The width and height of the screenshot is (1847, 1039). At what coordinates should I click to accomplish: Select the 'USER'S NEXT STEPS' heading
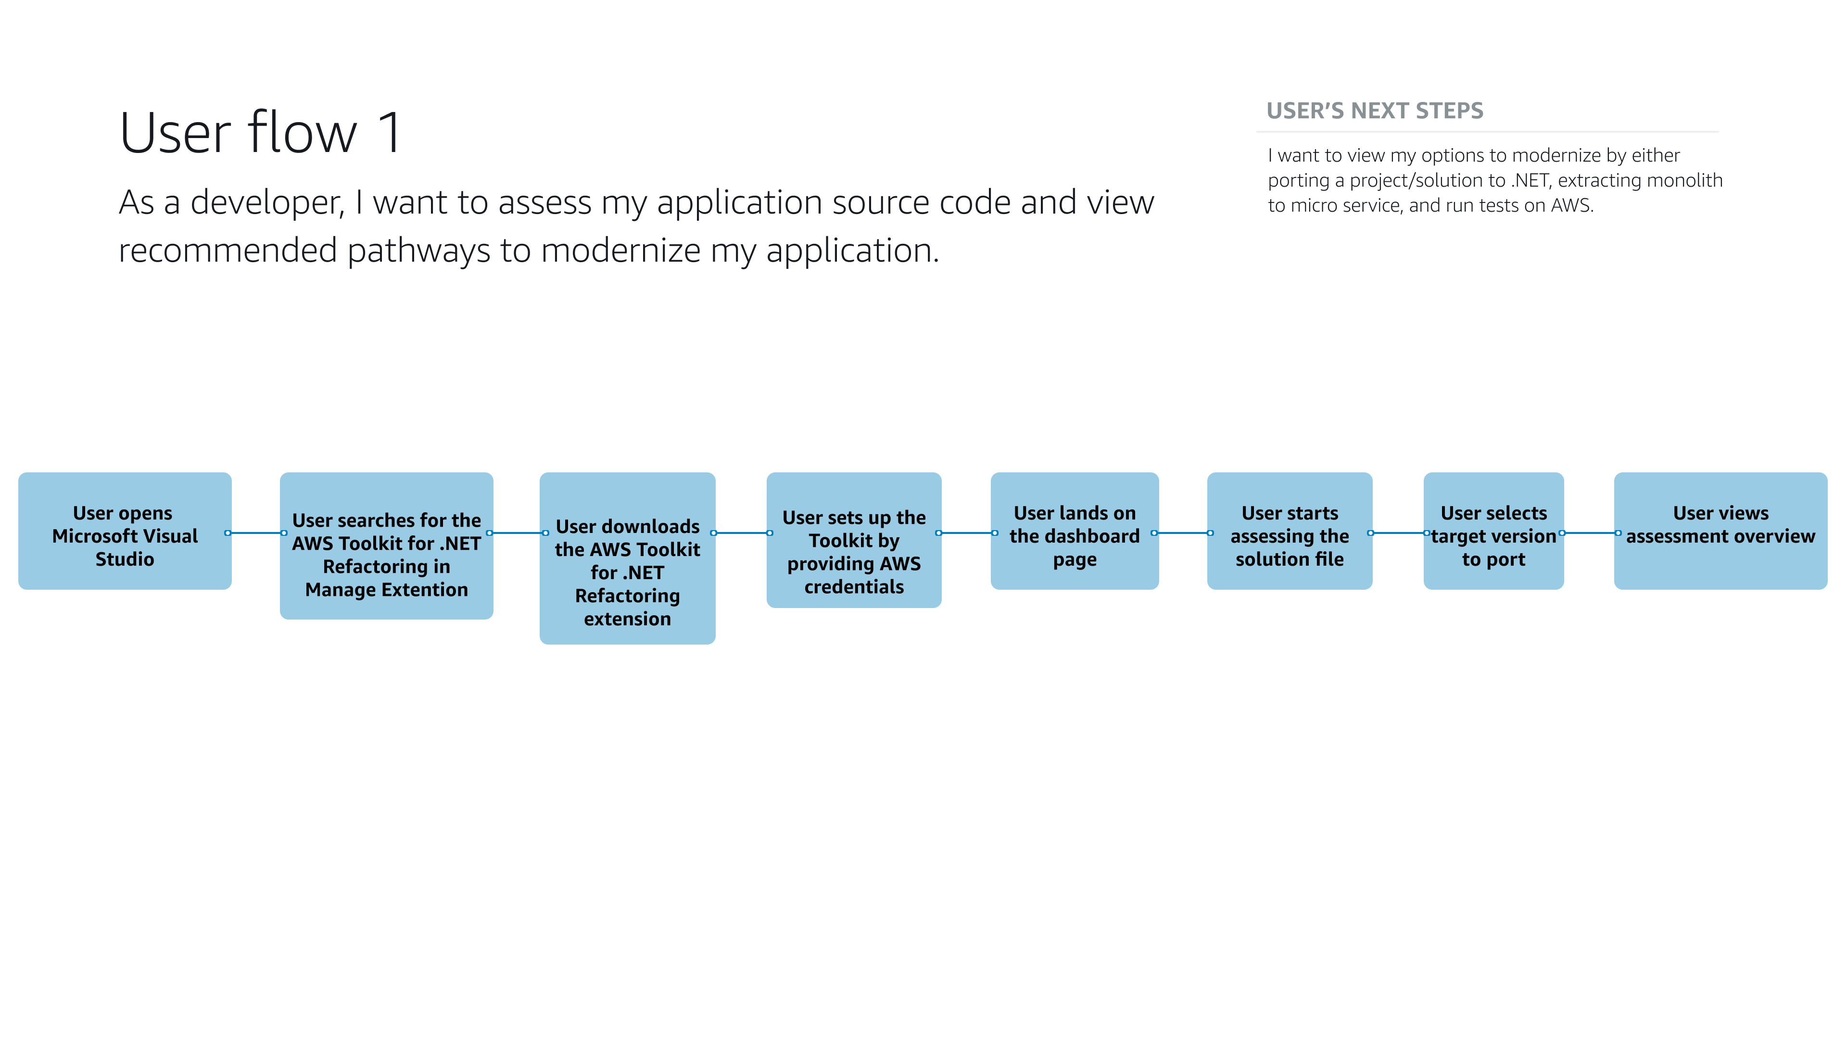coord(1375,111)
